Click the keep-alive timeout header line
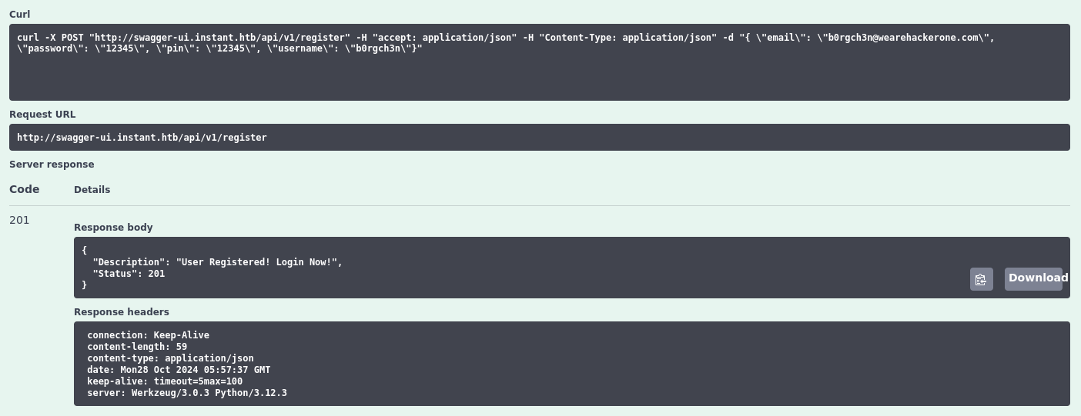Screen dimensions: 1081x416 click(x=165, y=381)
